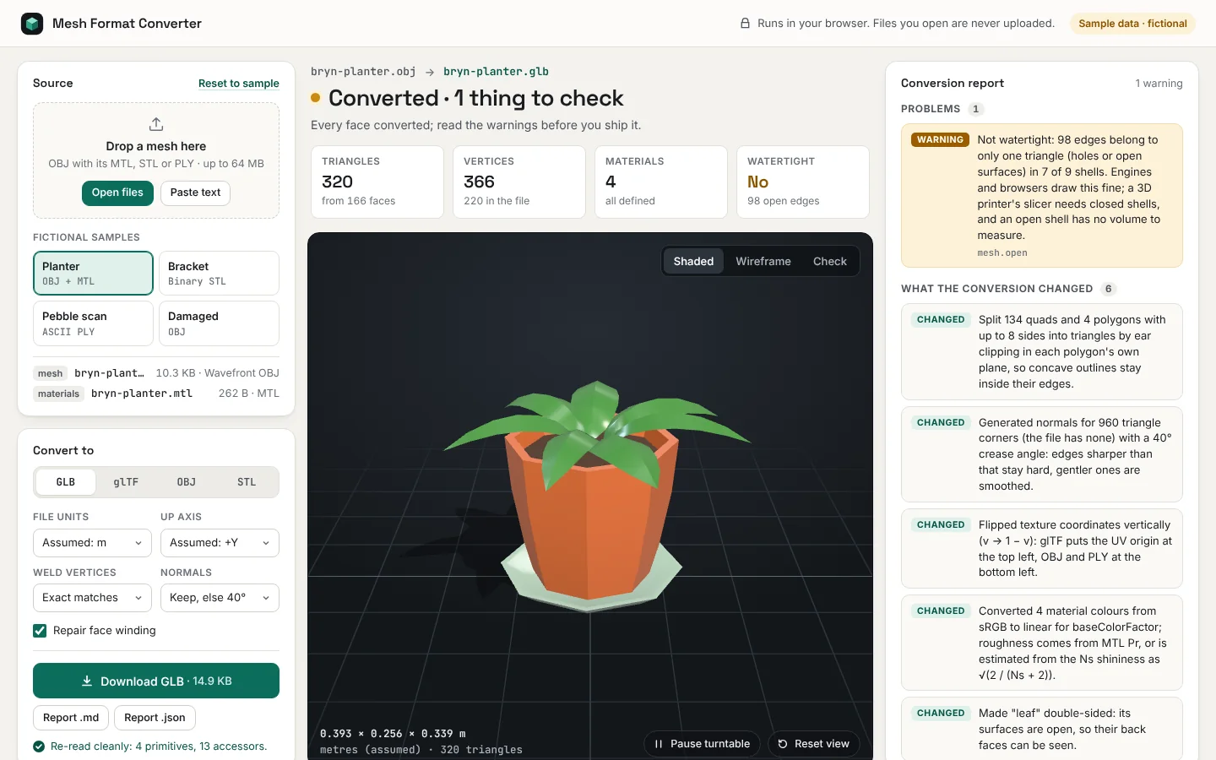Load the Pebble scan ASCII PLY sample

tap(93, 323)
